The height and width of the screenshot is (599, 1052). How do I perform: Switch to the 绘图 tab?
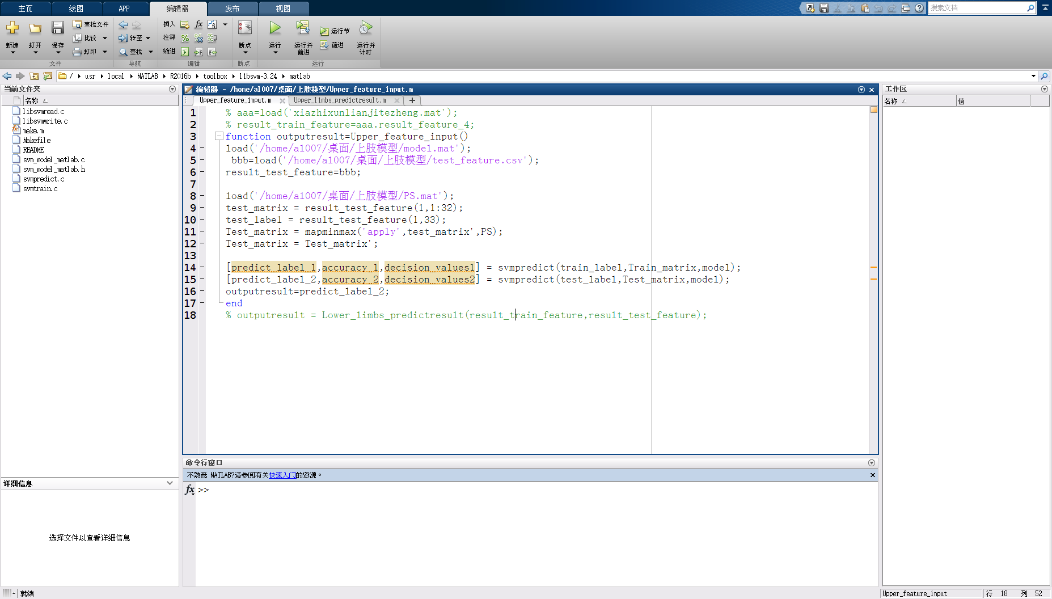pyautogui.click(x=76, y=9)
